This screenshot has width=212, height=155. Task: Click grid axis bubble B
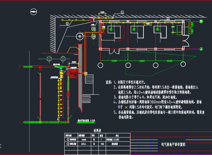pyautogui.click(x=201, y=21)
